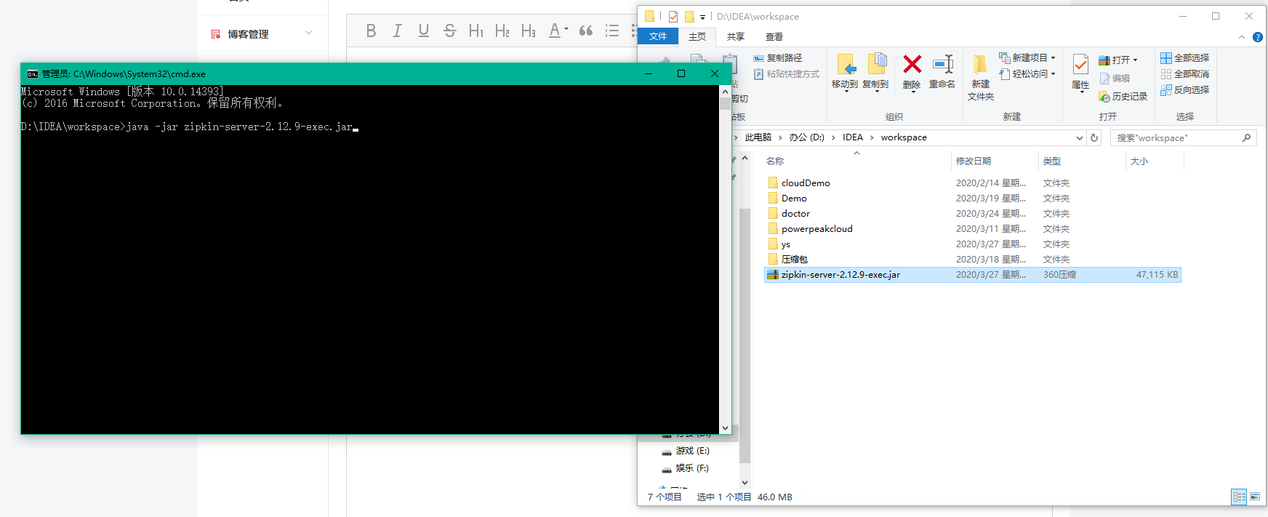The image size is (1268, 517).
Task: Open address bar history dropdown
Action: click(1079, 137)
